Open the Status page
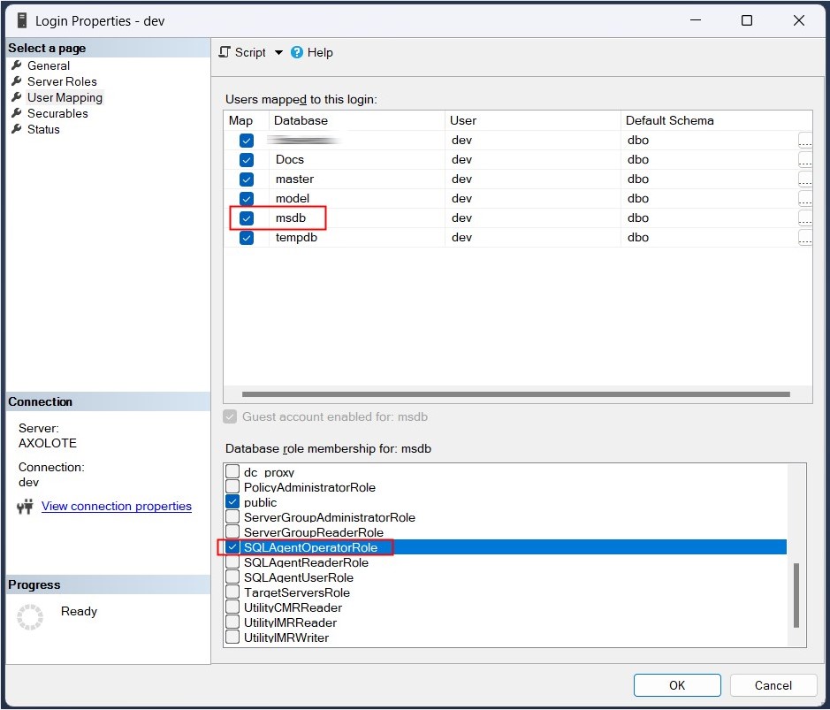 pos(43,129)
